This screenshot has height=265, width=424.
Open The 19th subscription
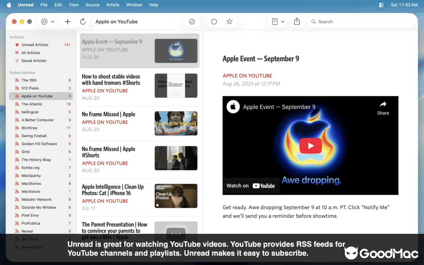[x=41, y=80]
